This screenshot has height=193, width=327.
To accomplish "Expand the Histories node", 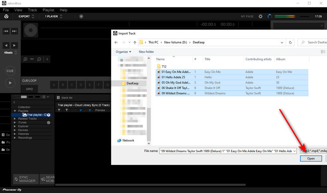I will [15, 134].
